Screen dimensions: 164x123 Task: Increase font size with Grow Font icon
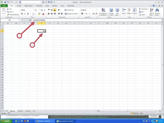tap(42, 10)
